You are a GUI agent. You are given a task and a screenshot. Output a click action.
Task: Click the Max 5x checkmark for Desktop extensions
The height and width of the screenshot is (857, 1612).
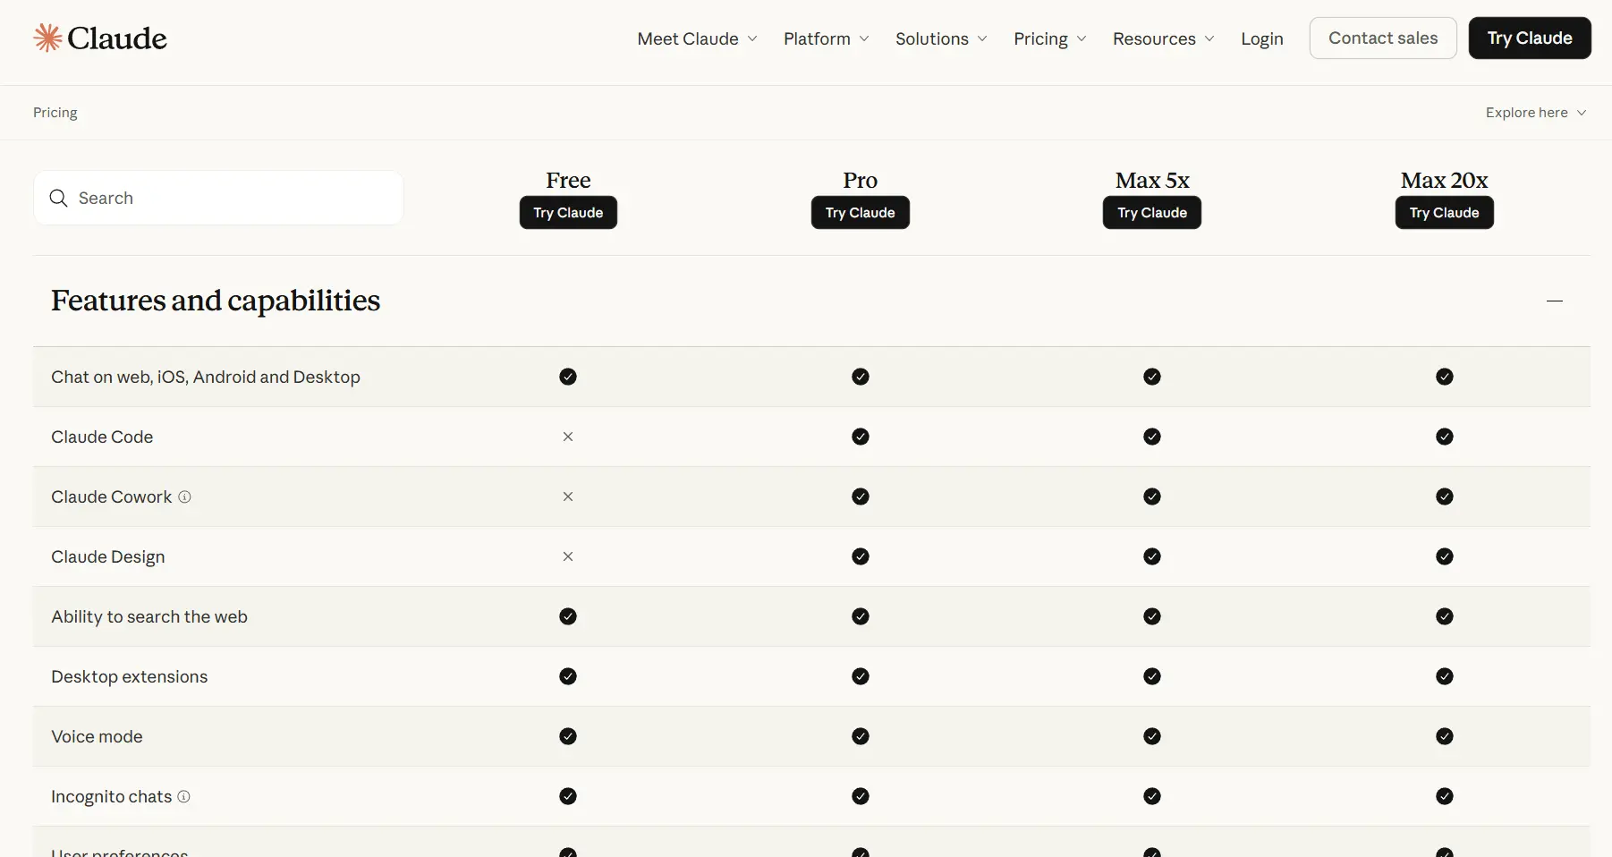point(1152,676)
